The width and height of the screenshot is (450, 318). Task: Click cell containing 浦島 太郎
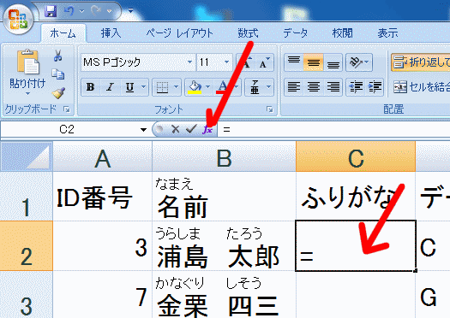[224, 246]
